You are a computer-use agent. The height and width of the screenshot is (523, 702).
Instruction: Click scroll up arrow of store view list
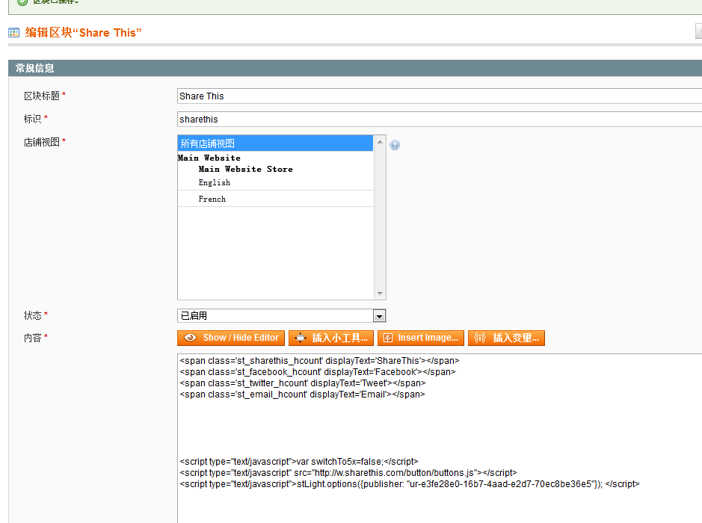(x=380, y=142)
